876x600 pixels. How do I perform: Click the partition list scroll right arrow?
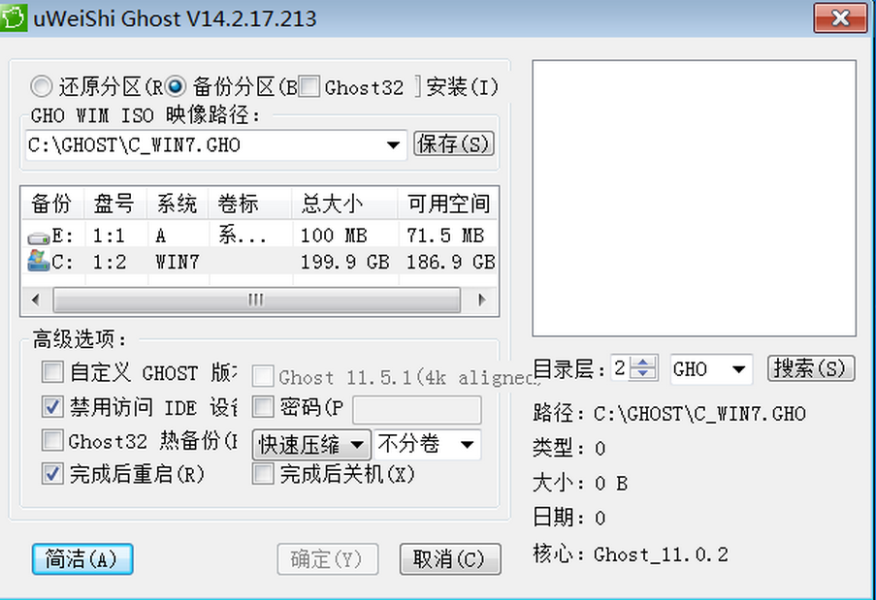pos(481,300)
